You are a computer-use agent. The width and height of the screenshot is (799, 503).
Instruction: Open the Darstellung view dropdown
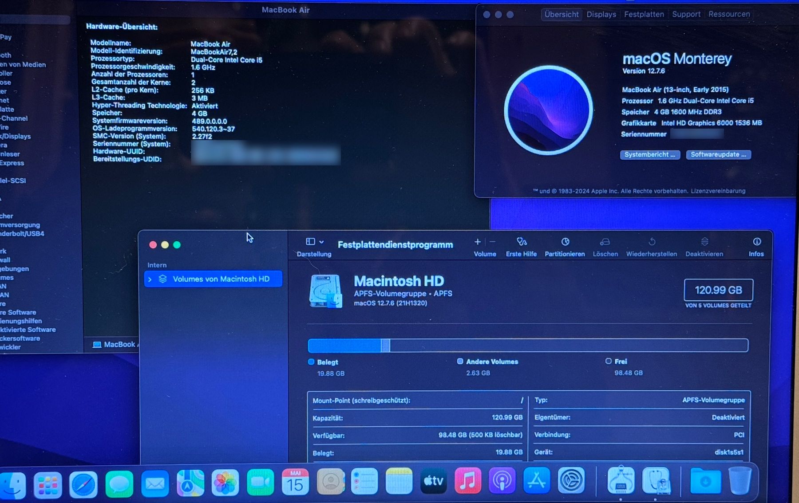click(x=315, y=242)
